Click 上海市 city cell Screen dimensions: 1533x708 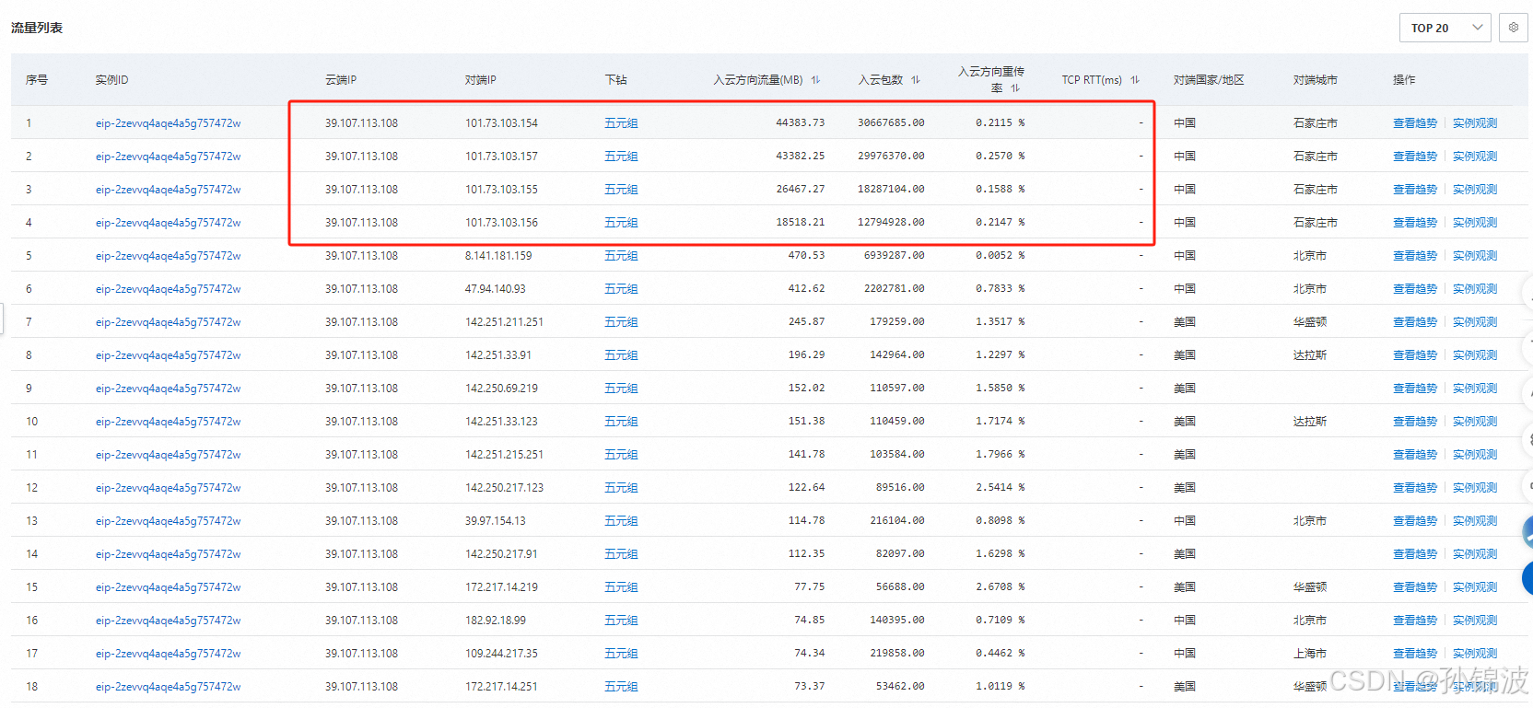[1309, 654]
